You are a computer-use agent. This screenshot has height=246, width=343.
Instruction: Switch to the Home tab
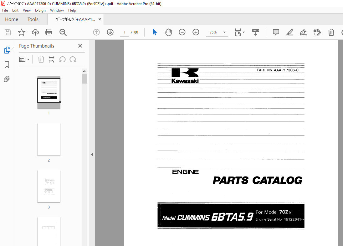coord(12,19)
